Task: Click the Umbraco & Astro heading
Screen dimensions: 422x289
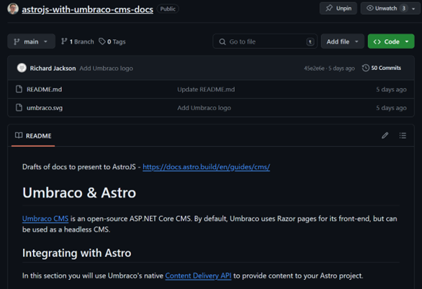Action: tap(79, 193)
